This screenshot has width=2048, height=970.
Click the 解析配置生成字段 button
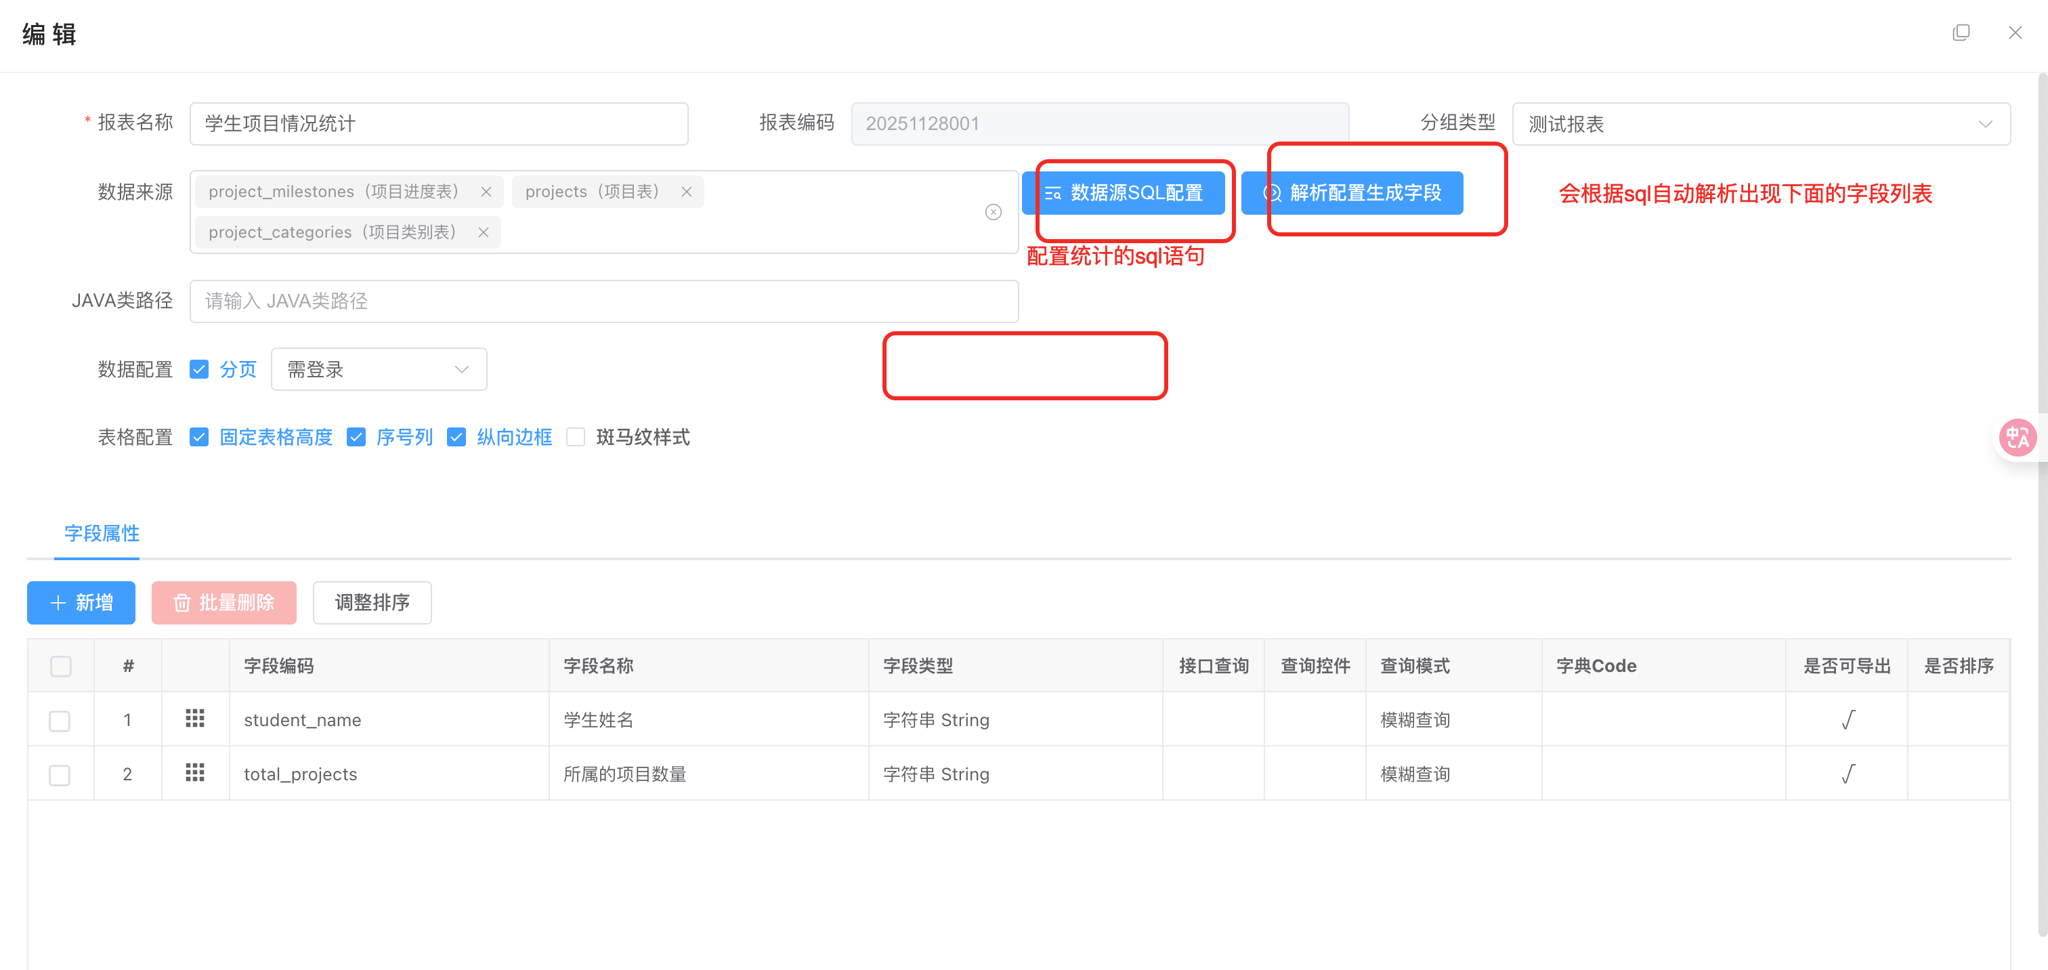[1352, 193]
